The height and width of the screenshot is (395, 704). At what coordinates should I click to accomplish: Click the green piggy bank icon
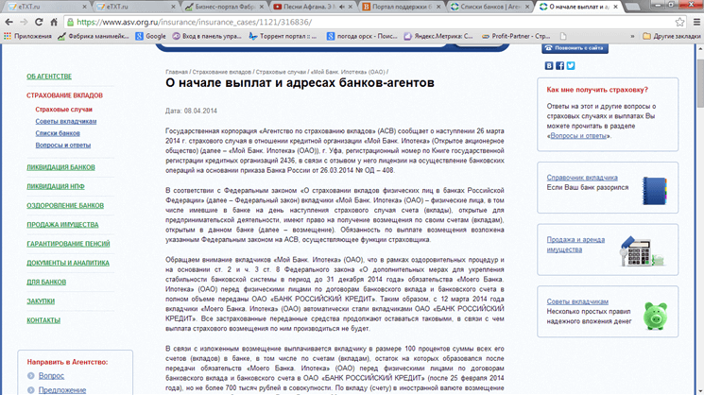[655, 316]
